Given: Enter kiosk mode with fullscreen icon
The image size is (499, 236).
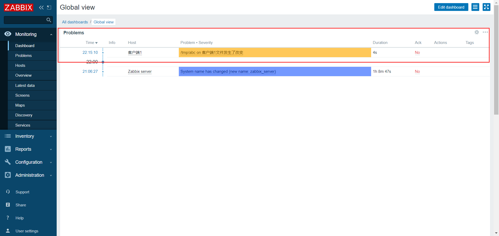Looking at the screenshot, I should point(486,7).
